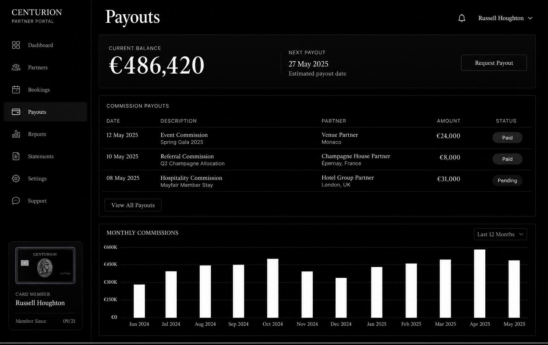
Task: Select the Jun 2024 bar in chart
Action: click(139, 301)
